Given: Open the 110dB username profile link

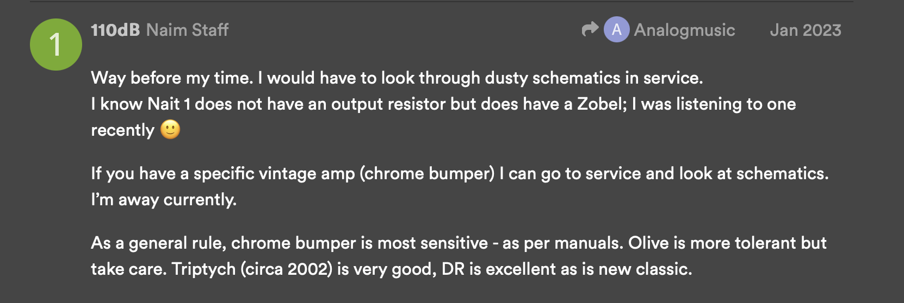Looking at the screenshot, I should [x=115, y=30].
